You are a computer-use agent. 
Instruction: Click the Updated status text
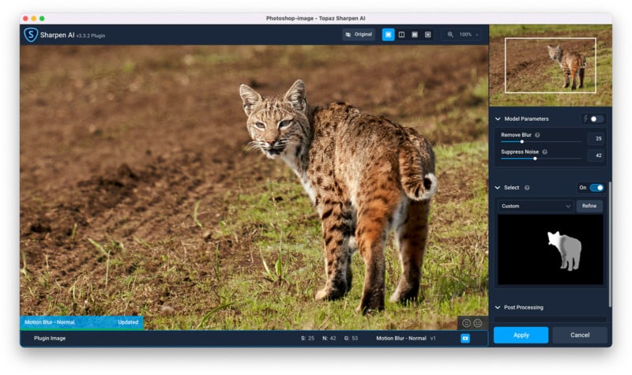pos(128,322)
